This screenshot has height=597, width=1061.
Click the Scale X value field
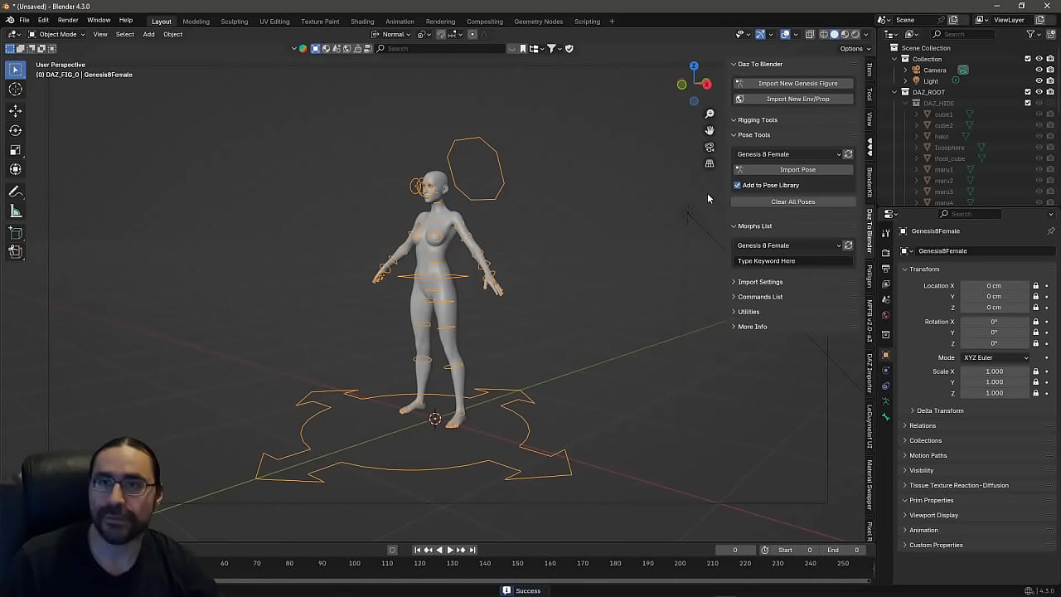pos(994,371)
